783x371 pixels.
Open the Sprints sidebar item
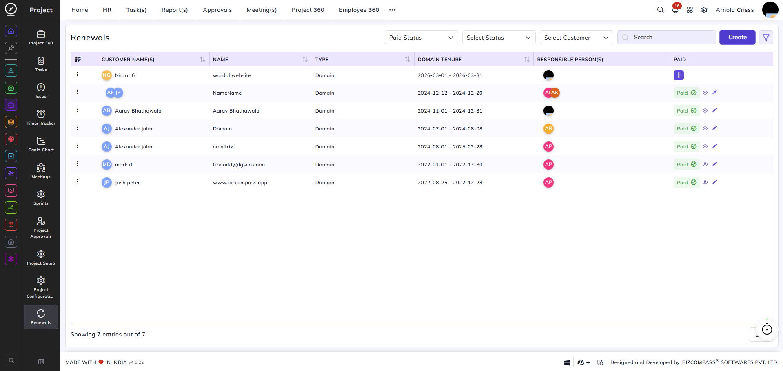click(41, 198)
